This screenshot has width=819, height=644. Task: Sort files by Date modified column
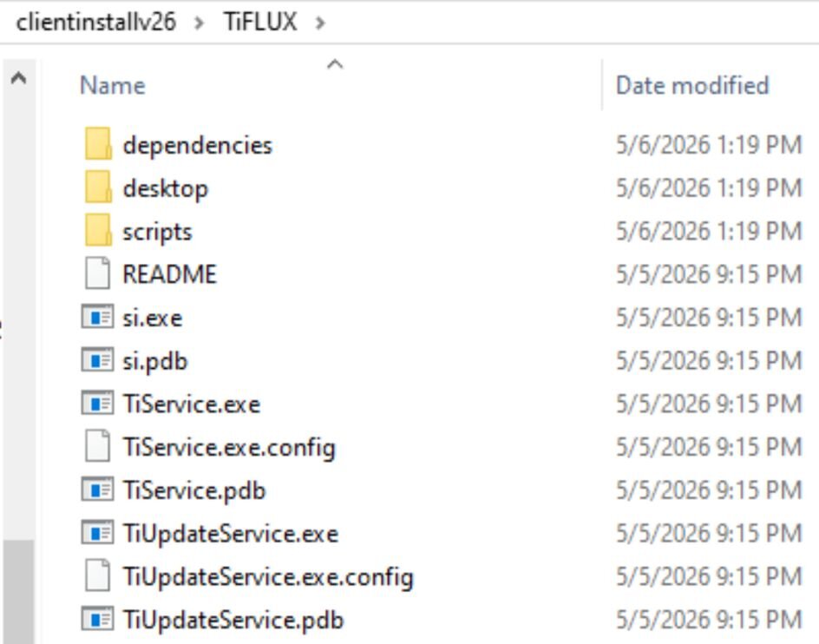coord(692,86)
